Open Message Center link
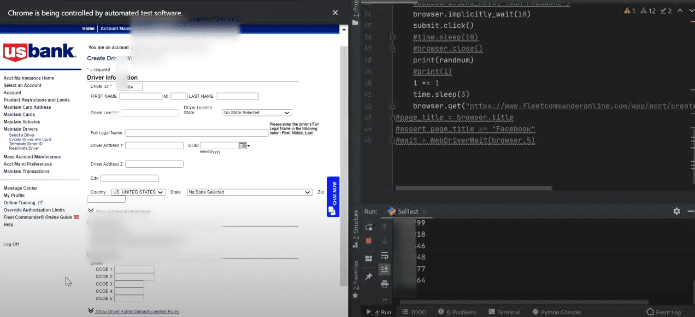Viewport: 695px width, 317px height. pos(20,188)
